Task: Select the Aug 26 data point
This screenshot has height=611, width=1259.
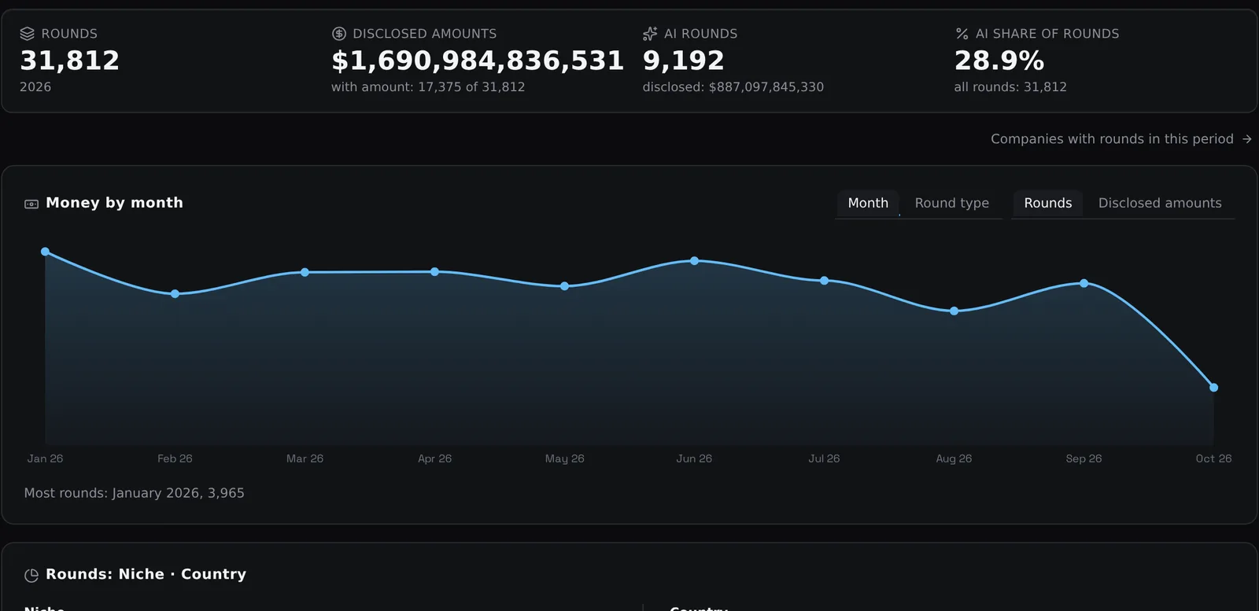Action: tap(954, 311)
